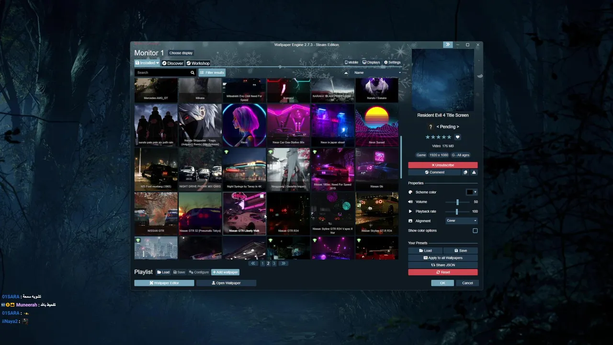Select the Neon Sunset wallpaper

pyautogui.click(x=377, y=125)
